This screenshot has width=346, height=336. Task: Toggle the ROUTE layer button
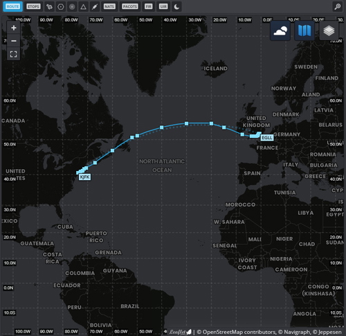pyautogui.click(x=12, y=6)
